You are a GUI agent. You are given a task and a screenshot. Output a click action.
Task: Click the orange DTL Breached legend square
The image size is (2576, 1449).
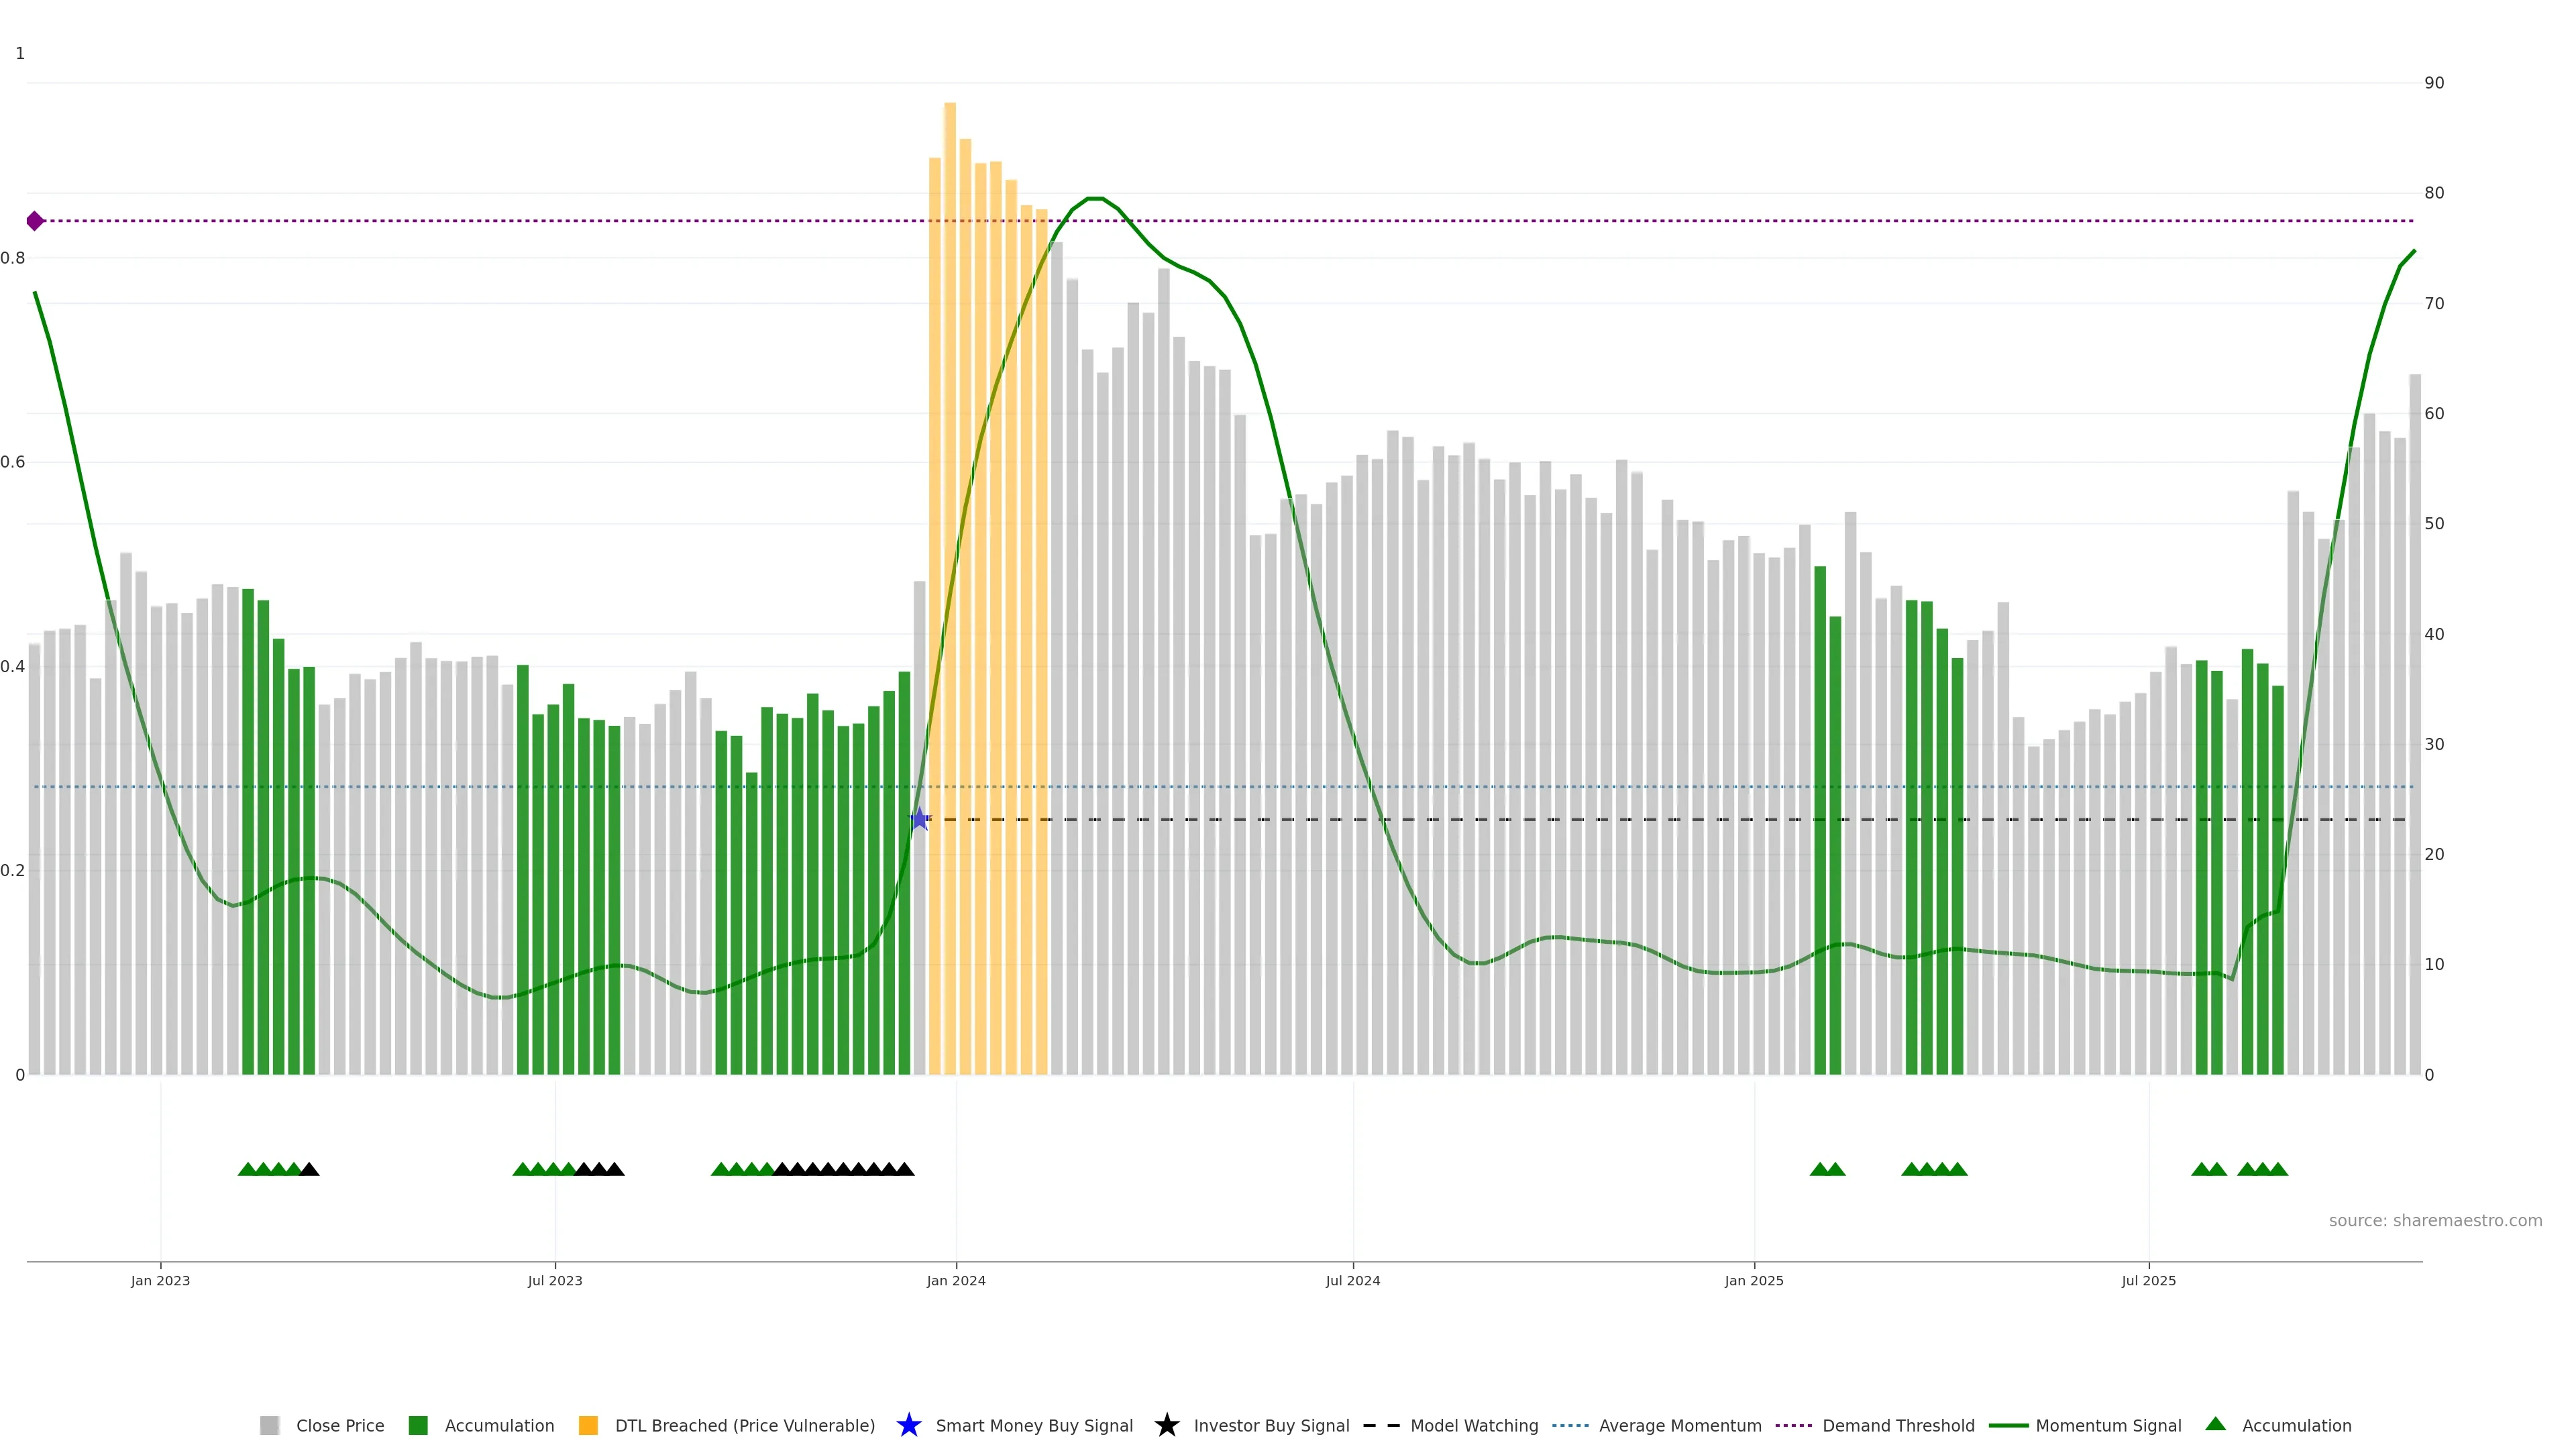[x=588, y=1425]
